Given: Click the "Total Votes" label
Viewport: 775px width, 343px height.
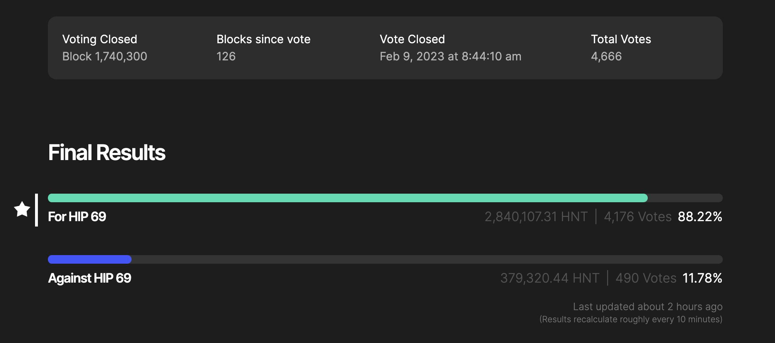Looking at the screenshot, I should pyautogui.click(x=621, y=39).
